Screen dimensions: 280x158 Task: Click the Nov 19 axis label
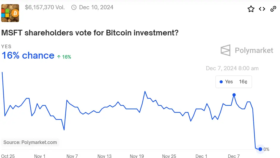pos(137,156)
